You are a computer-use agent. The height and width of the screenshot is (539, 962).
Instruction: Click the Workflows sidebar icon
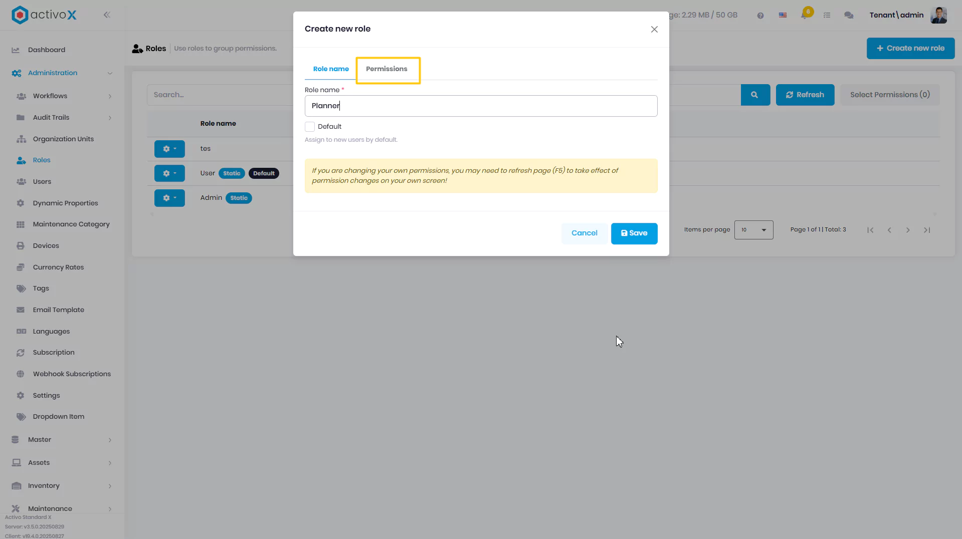21,96
